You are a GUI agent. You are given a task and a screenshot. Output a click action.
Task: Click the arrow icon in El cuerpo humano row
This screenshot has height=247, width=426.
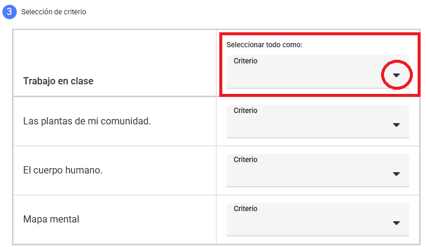tap(397, 174)
